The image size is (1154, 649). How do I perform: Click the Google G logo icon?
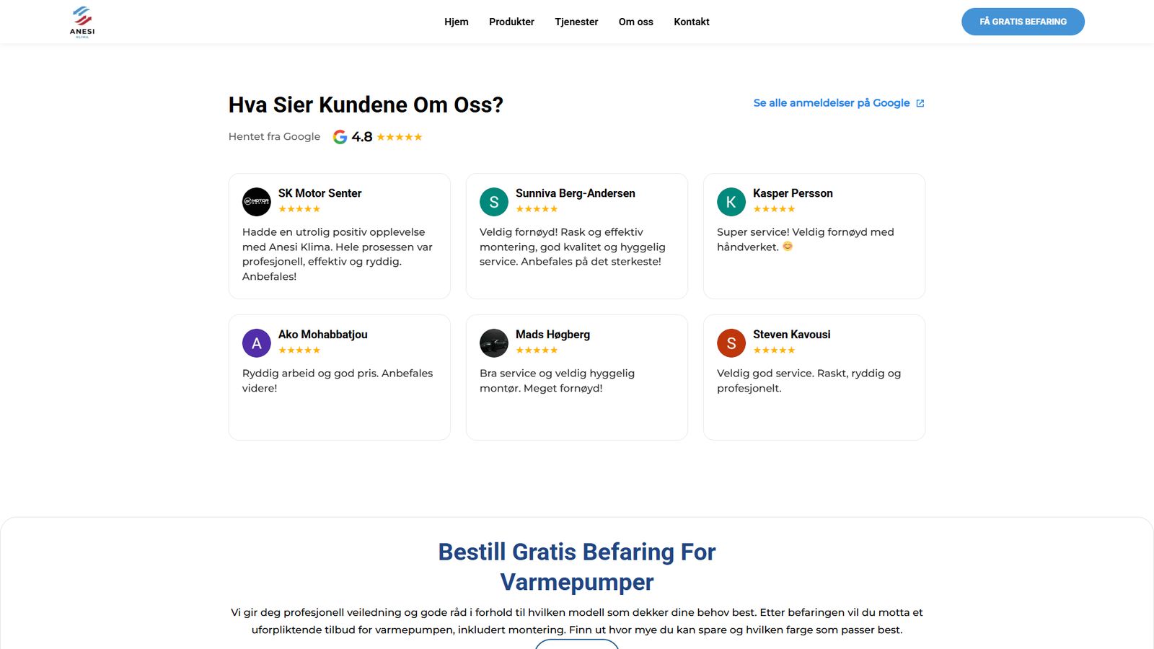tap(340, 137)
